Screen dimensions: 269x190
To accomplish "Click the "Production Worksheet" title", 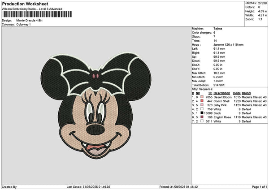I will pyautogui.click(x=25, y=4).
